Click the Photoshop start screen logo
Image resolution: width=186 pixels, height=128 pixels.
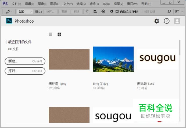(x=9, y=21)
